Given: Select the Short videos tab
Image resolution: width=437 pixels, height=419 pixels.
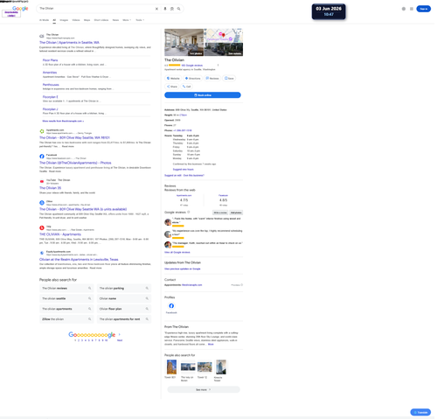Looking at the screenshot, I should [x=101, y=20].
